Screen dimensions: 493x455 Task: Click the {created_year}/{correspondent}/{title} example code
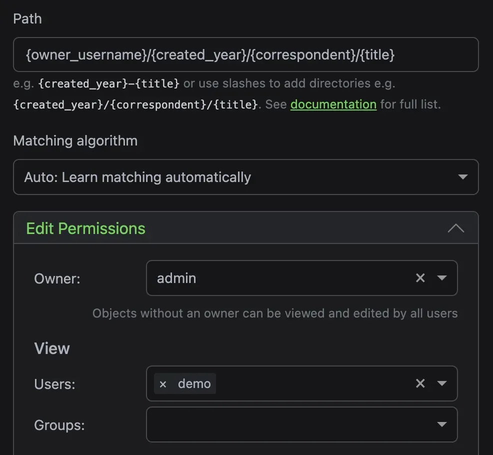pyautogui.click(x=135, y=104)
